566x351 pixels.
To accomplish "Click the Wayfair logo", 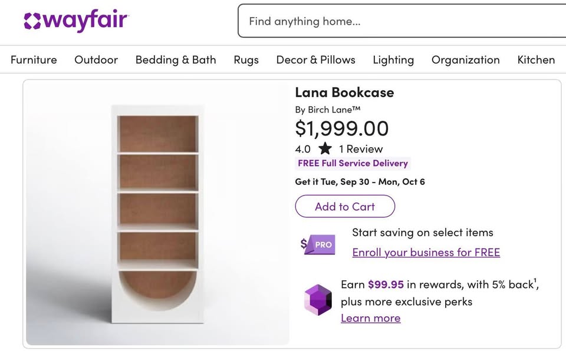I will pos(76,21).
